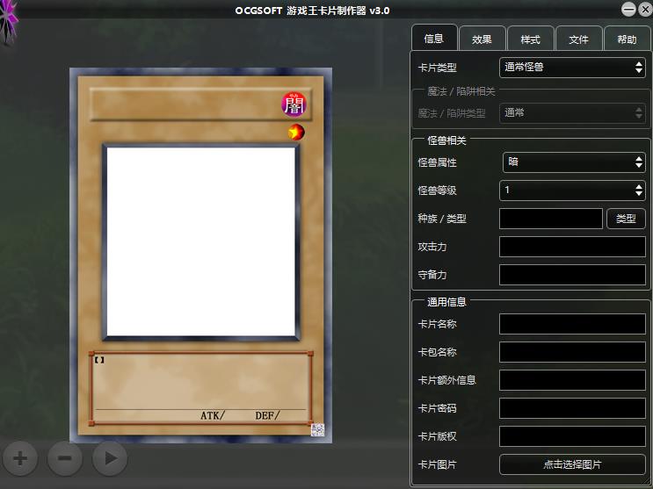Screen dimensions: 653x489
Task: Focus the 卡片名称 input field
Action: 572,324
